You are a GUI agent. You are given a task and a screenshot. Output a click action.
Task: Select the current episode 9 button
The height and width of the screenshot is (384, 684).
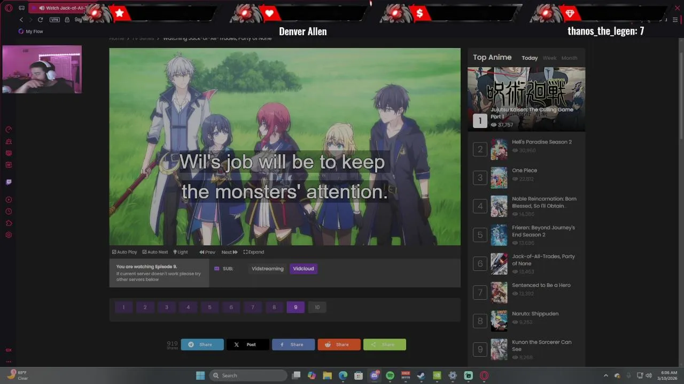tap(296, 307)
